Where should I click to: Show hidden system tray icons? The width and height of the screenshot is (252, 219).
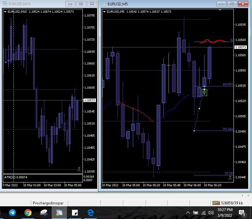click(188, 213)
